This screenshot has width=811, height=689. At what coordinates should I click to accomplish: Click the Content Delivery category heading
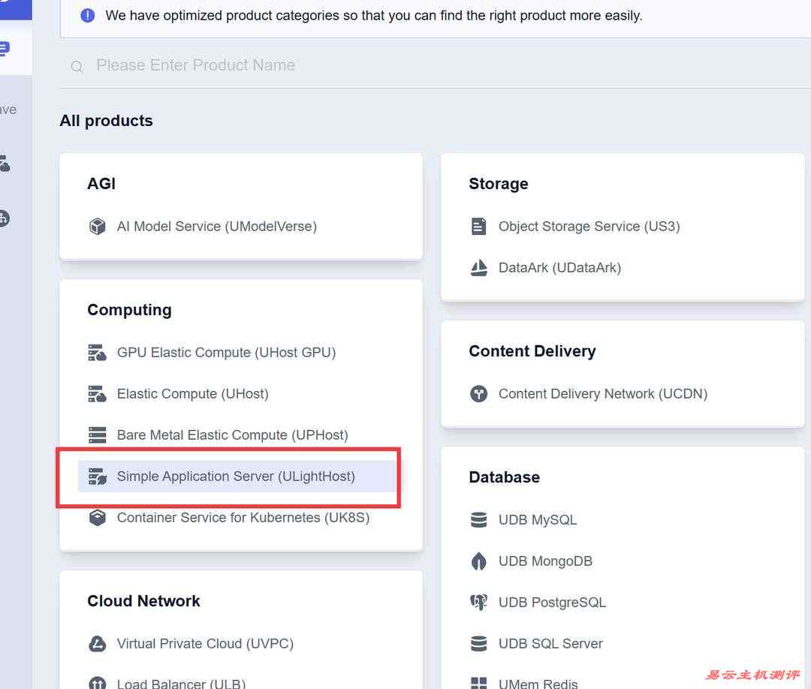(532, 351)
